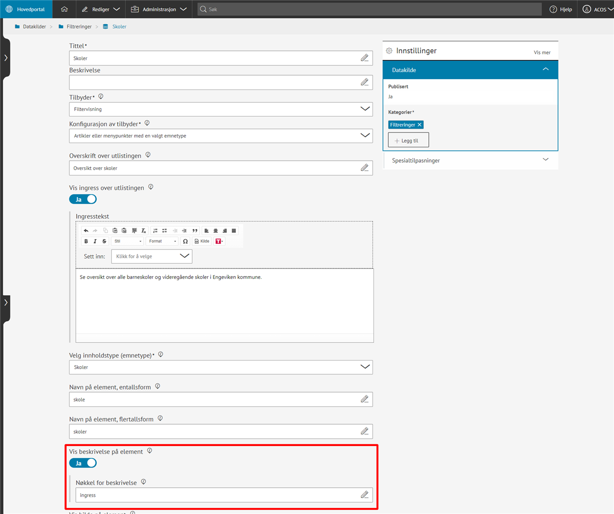Click the Søk search field
The width and height of the screenshot is (614, 514).
pos(368,9)
